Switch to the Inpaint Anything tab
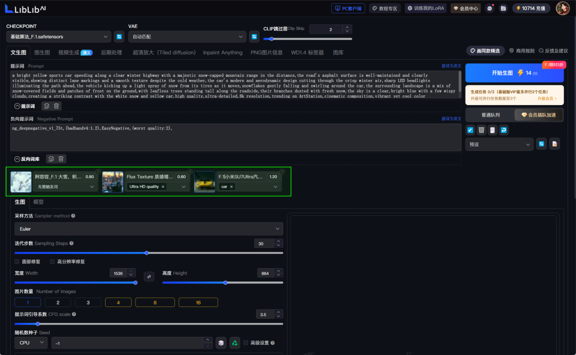Screen dimensions: 576x355 tap(222, 52)
